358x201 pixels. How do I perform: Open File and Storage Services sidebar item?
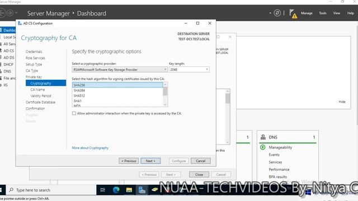click(8, 78)
